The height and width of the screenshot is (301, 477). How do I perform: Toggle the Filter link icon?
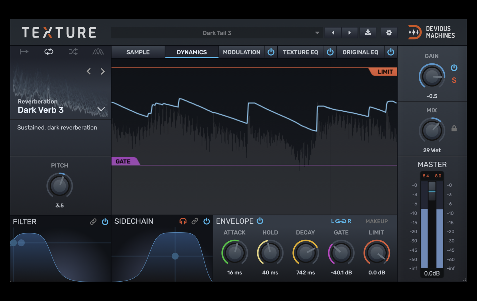[93, 222]
